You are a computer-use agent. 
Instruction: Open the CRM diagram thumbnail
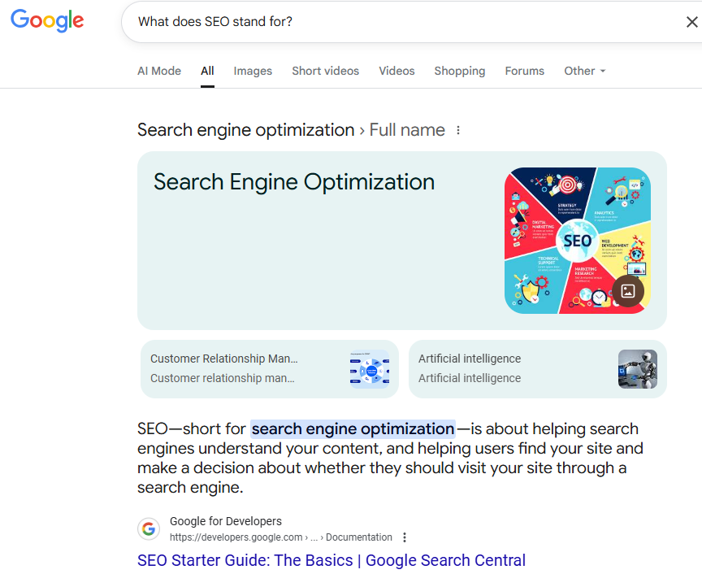(370, 369)
